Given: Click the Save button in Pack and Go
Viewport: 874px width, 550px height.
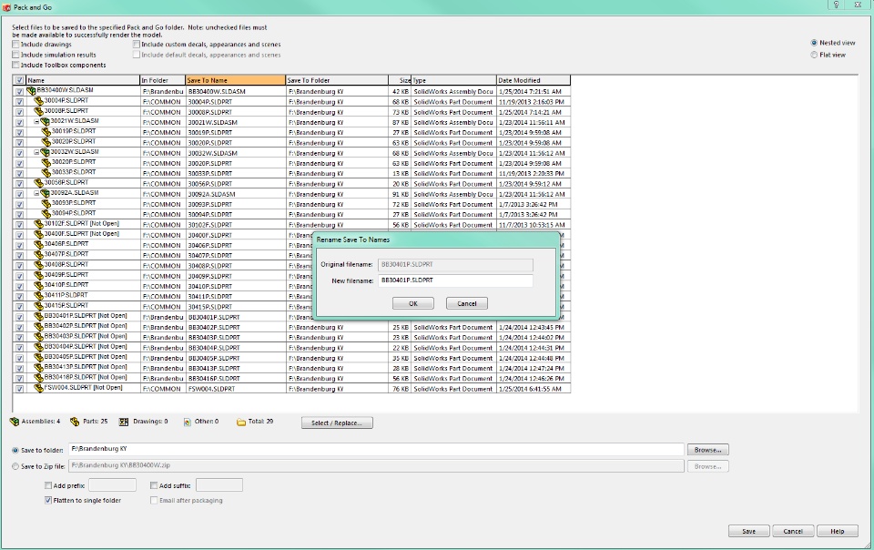Looking at the screenshot, I should 749,531.
